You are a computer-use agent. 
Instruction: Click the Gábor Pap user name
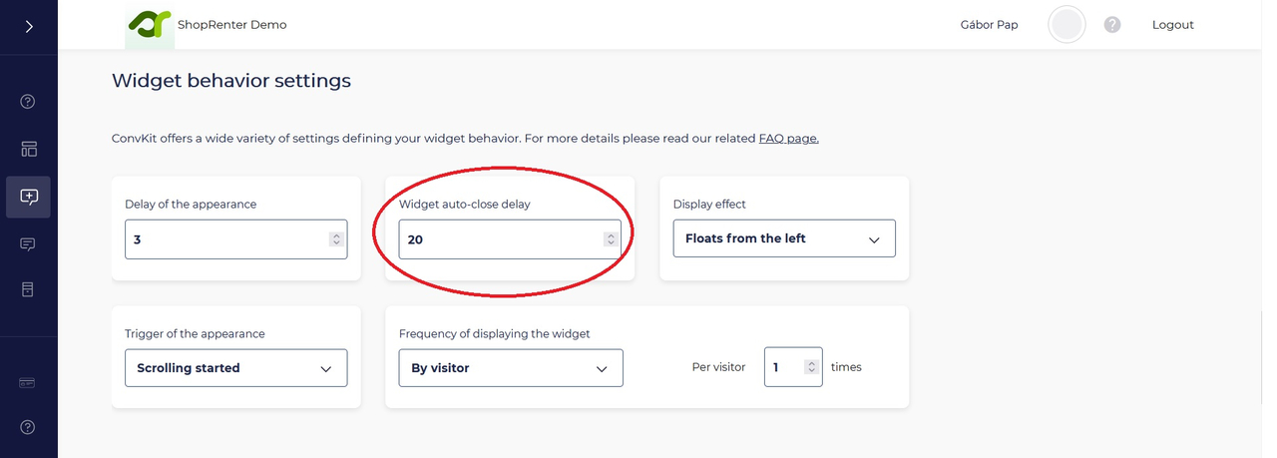(x=989, y=25)
